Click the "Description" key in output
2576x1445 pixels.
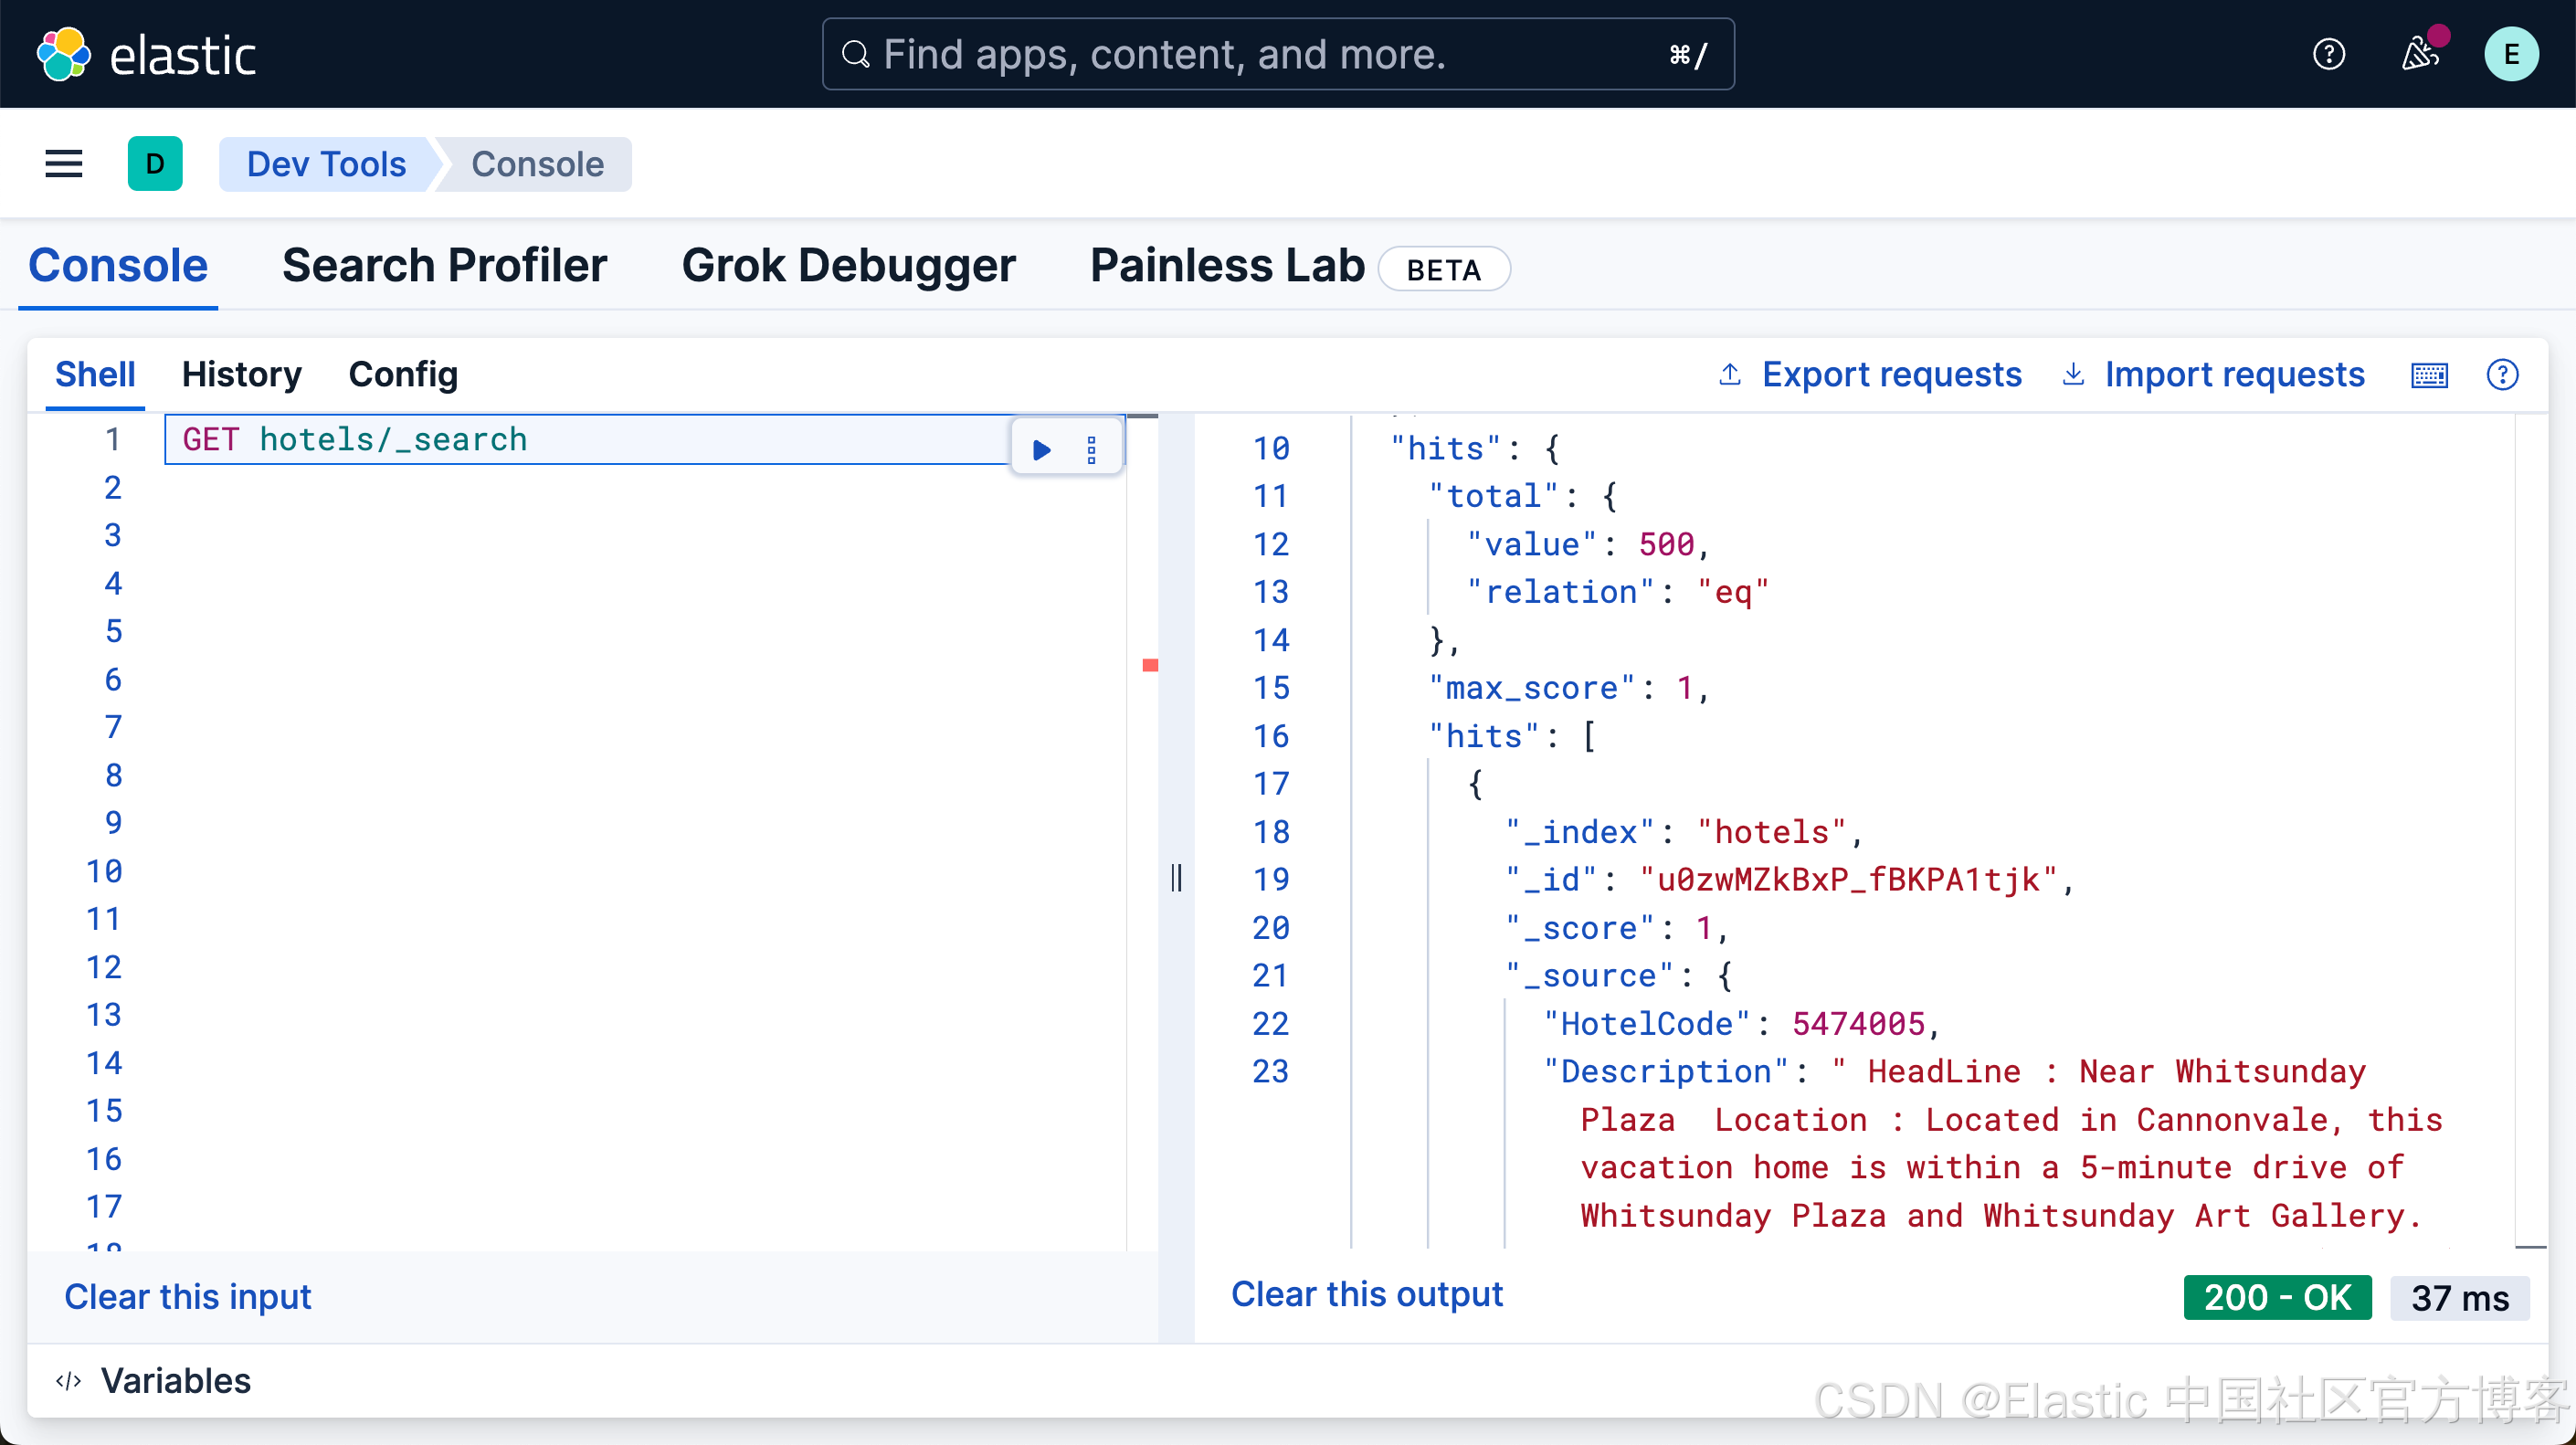tap(1665, 1073)
